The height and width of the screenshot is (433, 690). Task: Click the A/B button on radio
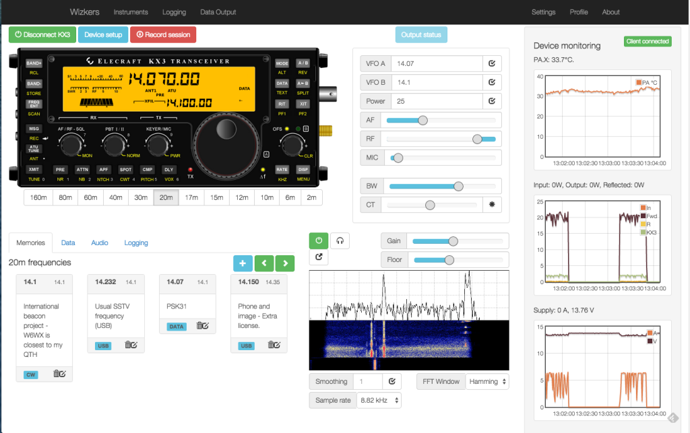click(x=303, y=63)
